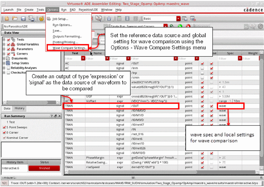The width and height of the screenshot is (264, 187).
Task: Click the save floppy disk icon
Action: pyautogui.click(x=23, y=19)
